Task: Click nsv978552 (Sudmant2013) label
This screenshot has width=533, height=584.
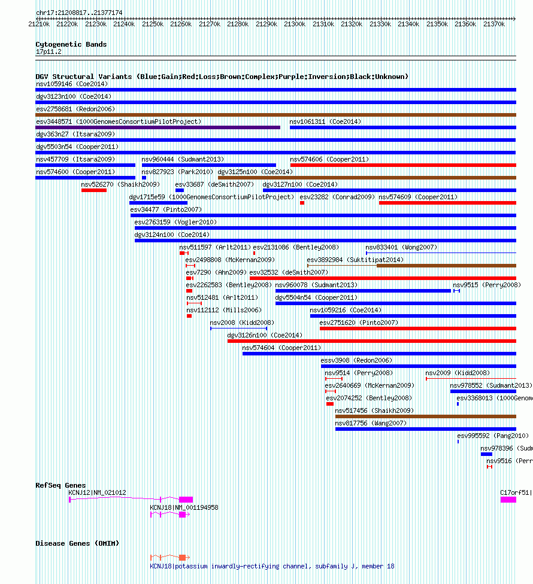Action: point(491,385)
